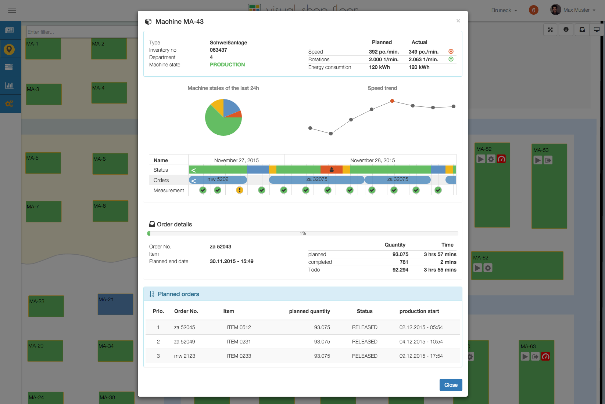Screen dimensions: 605x404
Task: Click the order progress bar at 1%
Action: point(302,233)
